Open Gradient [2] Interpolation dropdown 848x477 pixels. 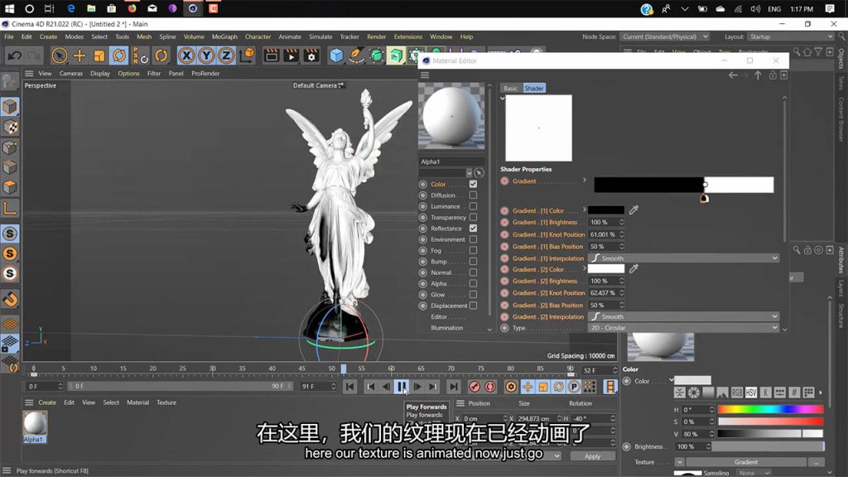pos(683,317)
